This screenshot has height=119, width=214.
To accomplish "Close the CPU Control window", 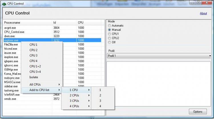I will [x=207, y=3].
